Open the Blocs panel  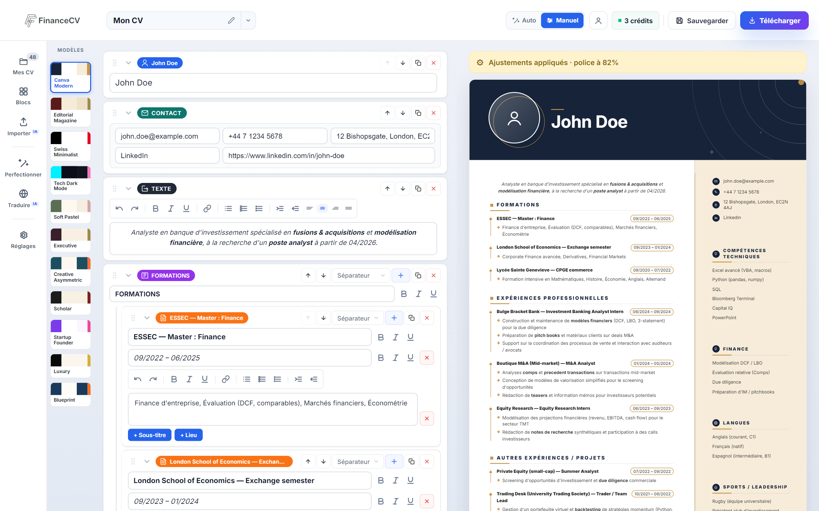[23, 96]
